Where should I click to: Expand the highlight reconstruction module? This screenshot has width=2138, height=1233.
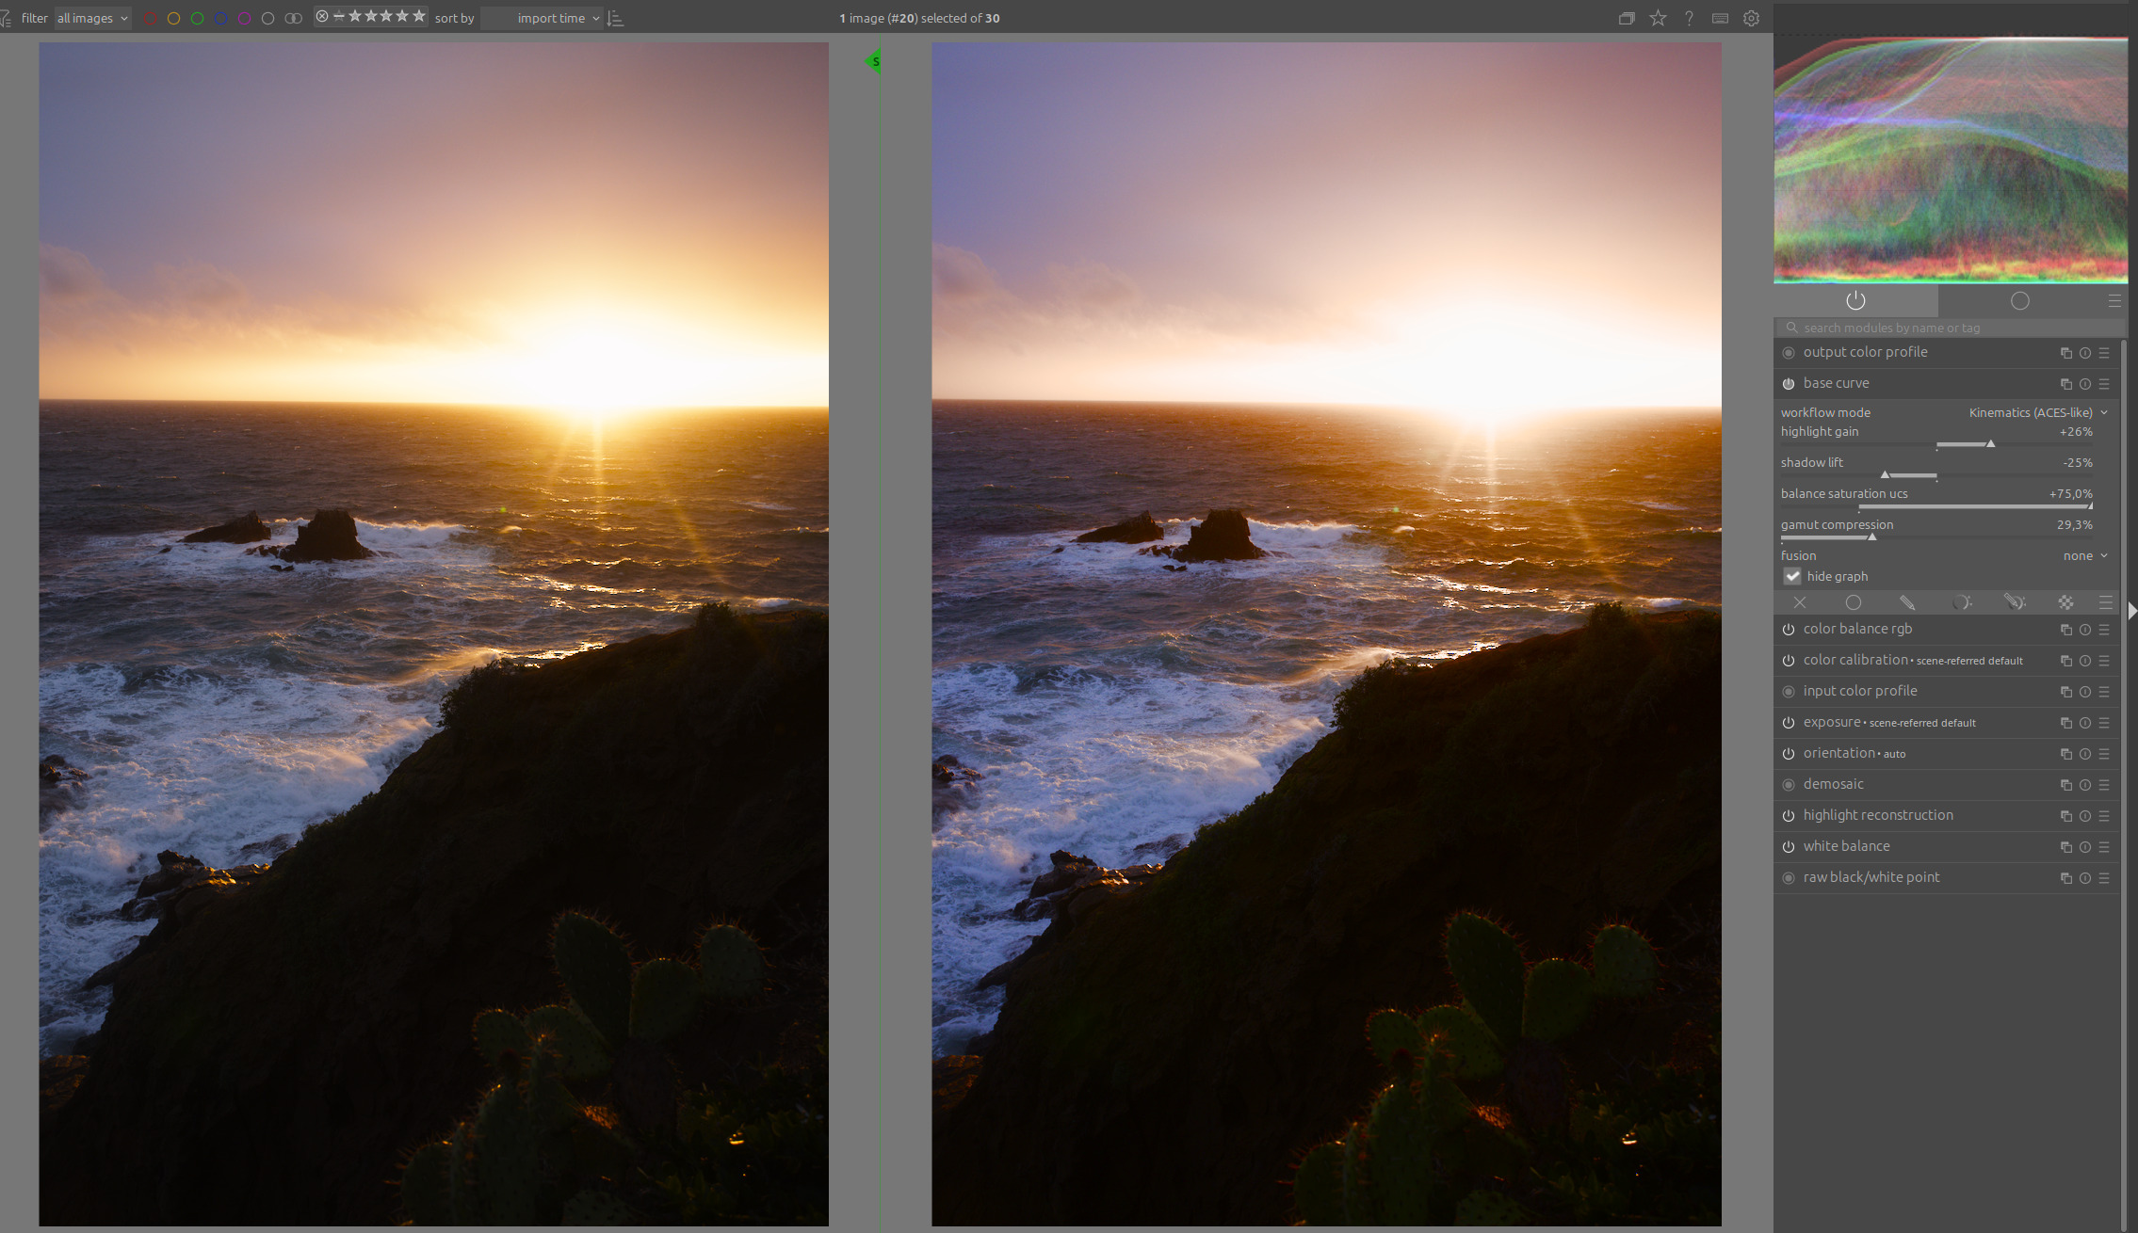click(1877, 815)
